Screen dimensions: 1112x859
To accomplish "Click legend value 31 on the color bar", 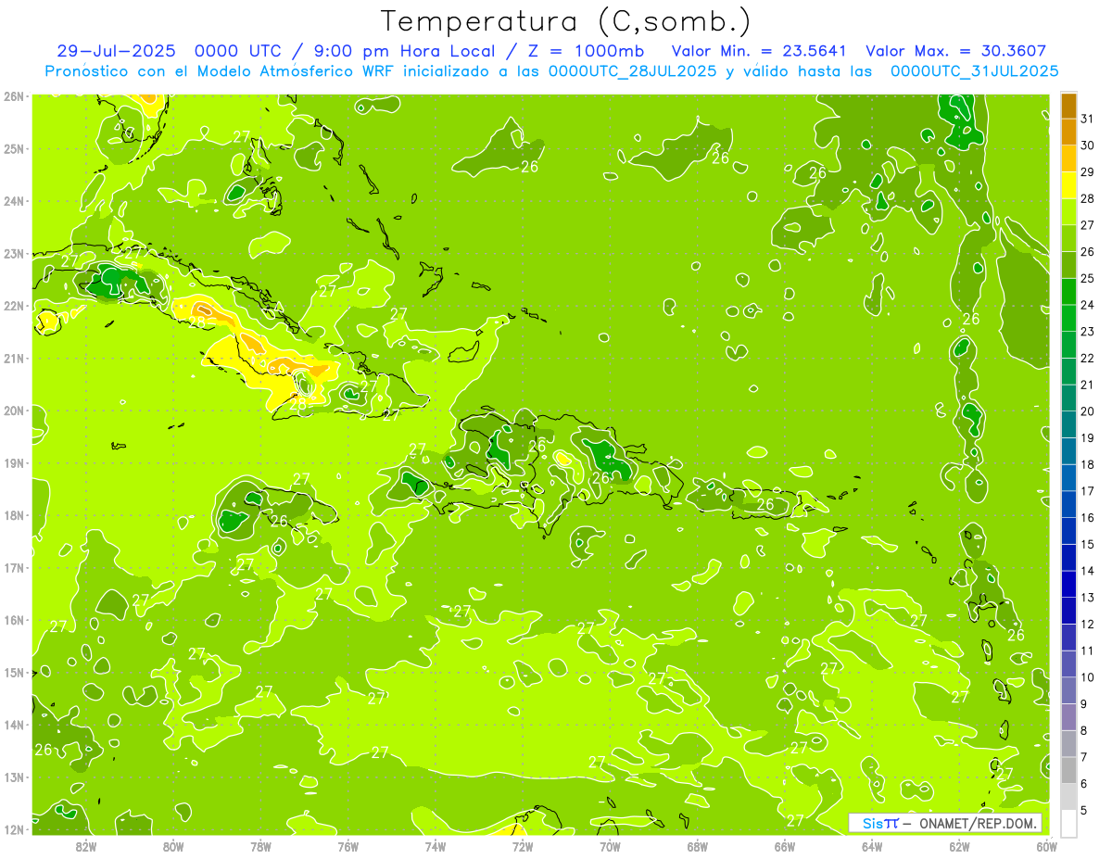I will pos(1088,119).
